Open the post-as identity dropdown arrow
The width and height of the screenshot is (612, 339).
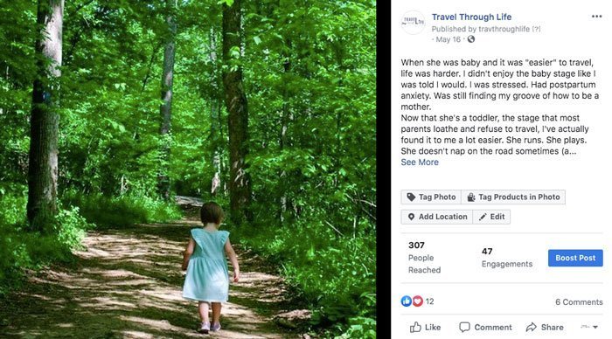point(590,327)
